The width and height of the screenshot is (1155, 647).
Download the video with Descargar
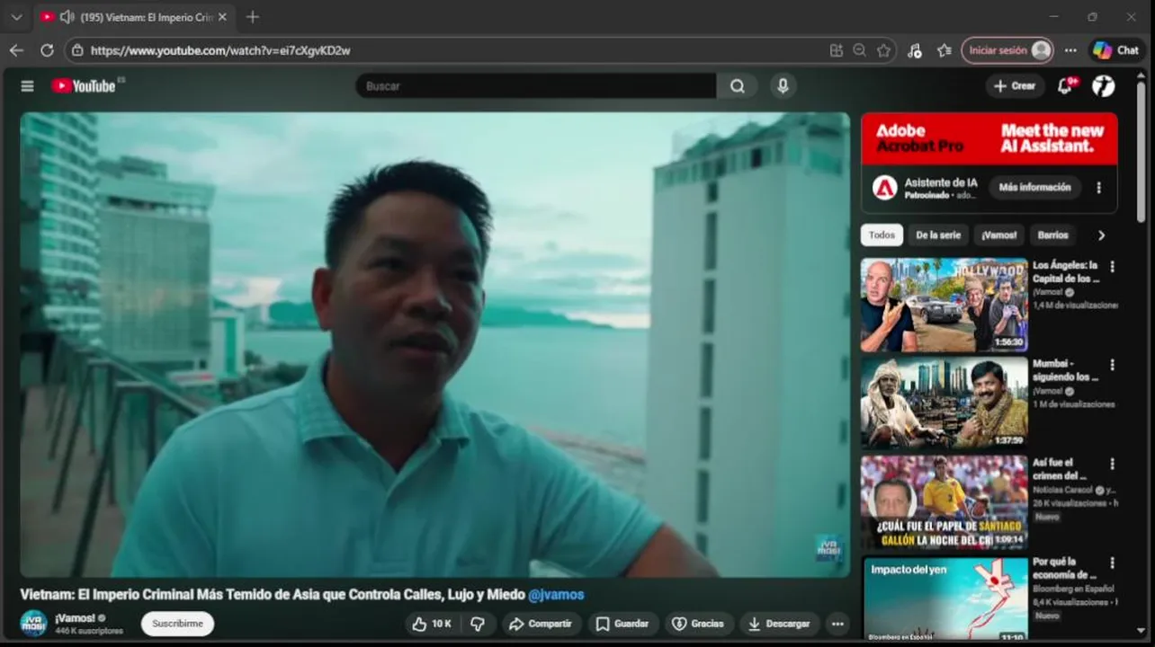pos(780,624)
